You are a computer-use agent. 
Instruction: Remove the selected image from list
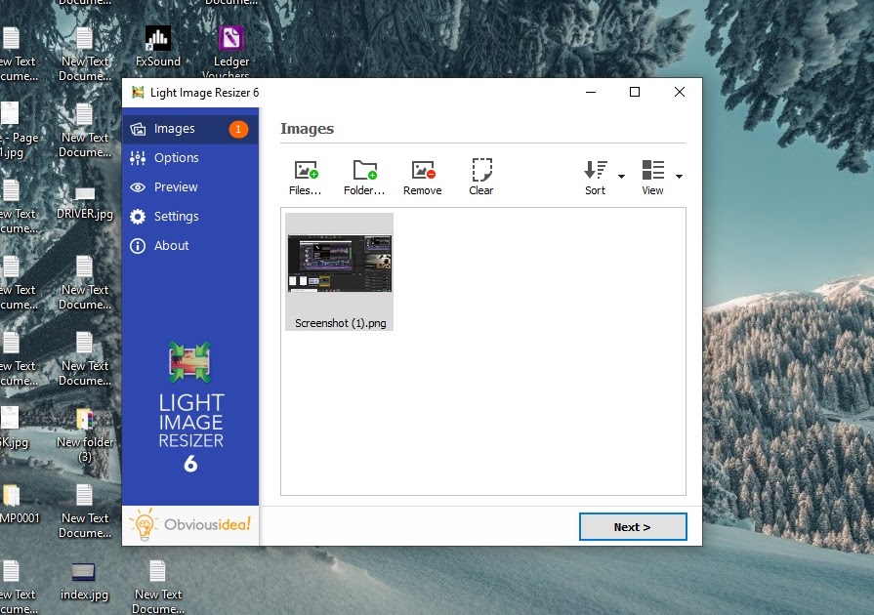coord(423,178)
